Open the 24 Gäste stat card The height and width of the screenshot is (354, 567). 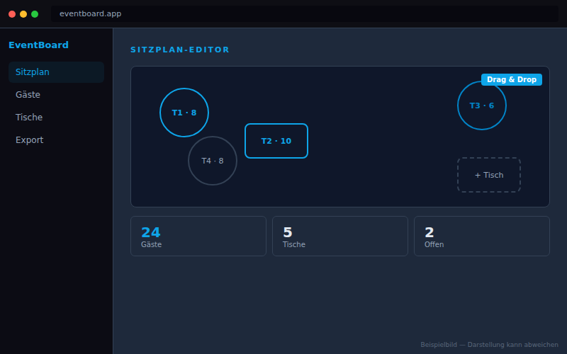198,236
